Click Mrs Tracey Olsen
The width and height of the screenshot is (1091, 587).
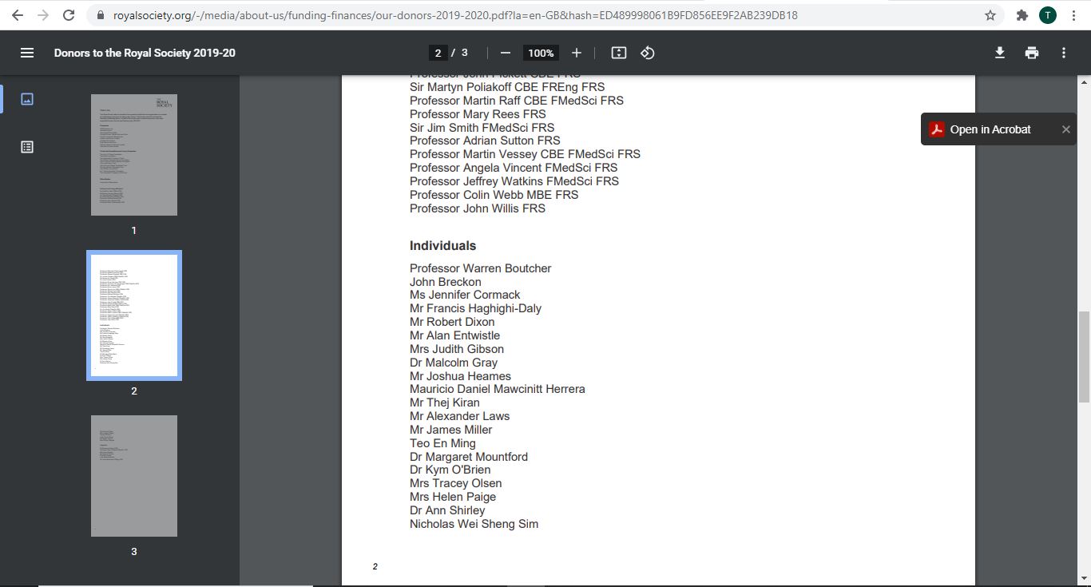tap(456, 483)
